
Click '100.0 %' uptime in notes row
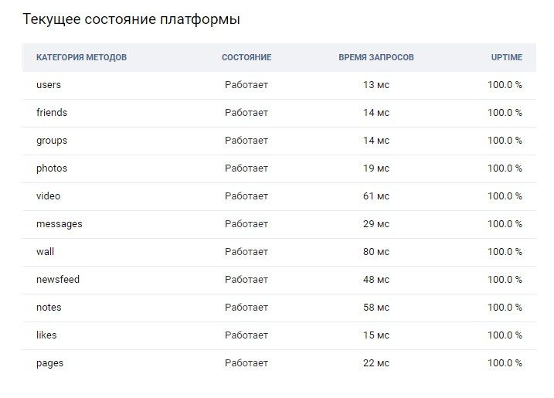click(505, 307)
